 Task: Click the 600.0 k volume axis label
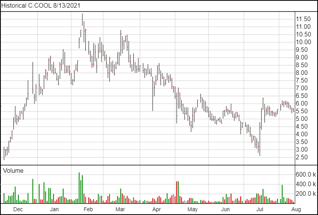(306, 175)
